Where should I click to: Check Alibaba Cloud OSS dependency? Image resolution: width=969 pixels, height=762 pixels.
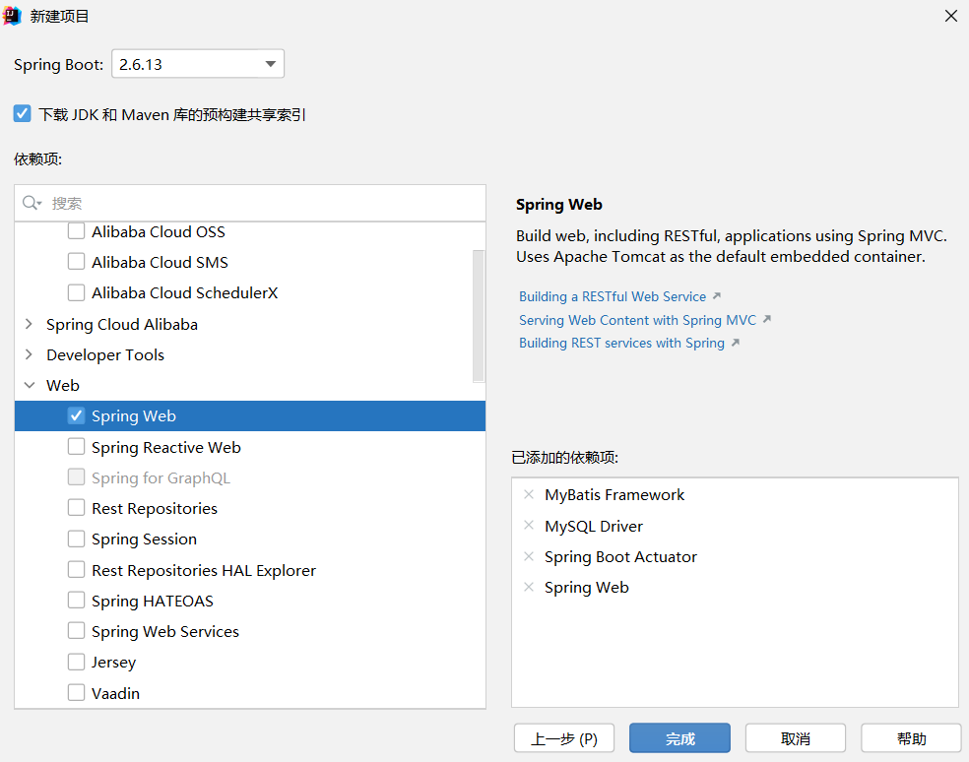click(x=76, y=231)
